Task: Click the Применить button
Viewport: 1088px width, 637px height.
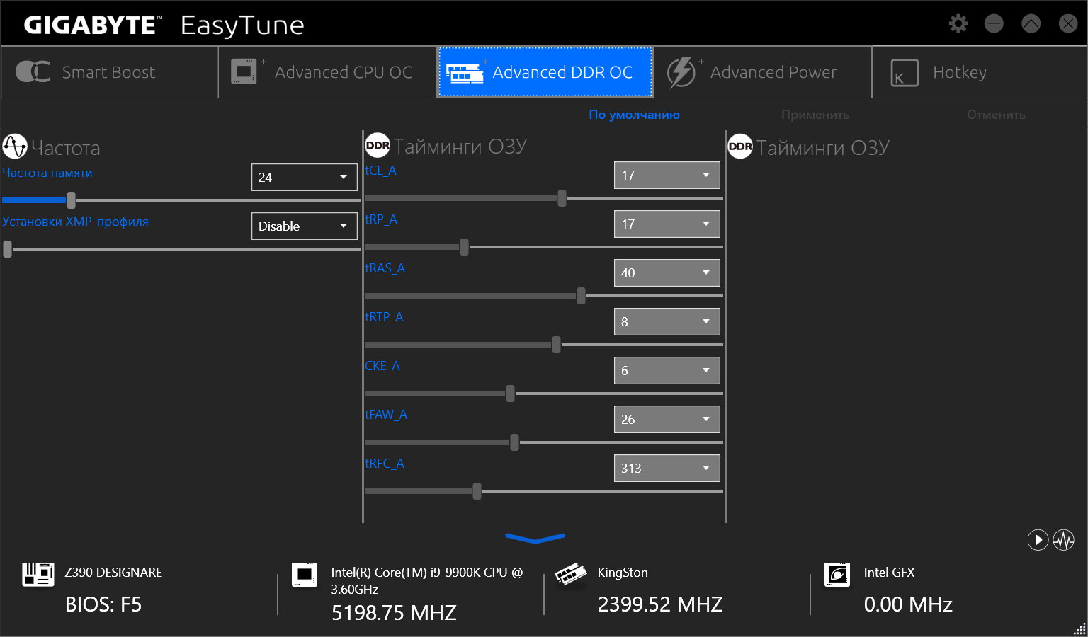Action: 815,115
